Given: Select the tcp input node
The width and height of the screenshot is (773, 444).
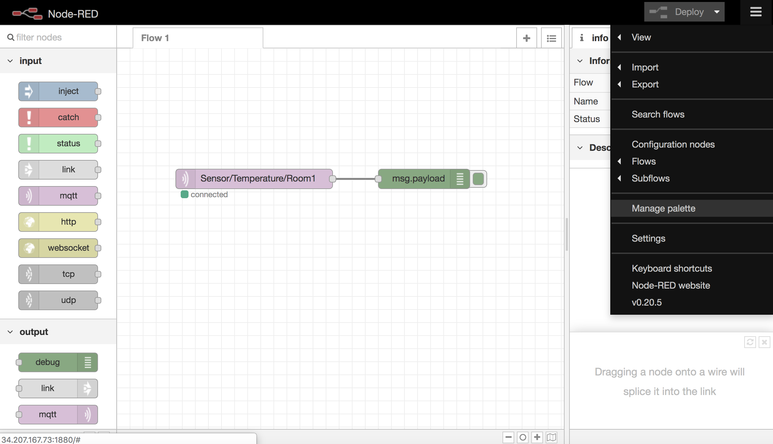Looking at the screenshot, I should click(58, 274).
